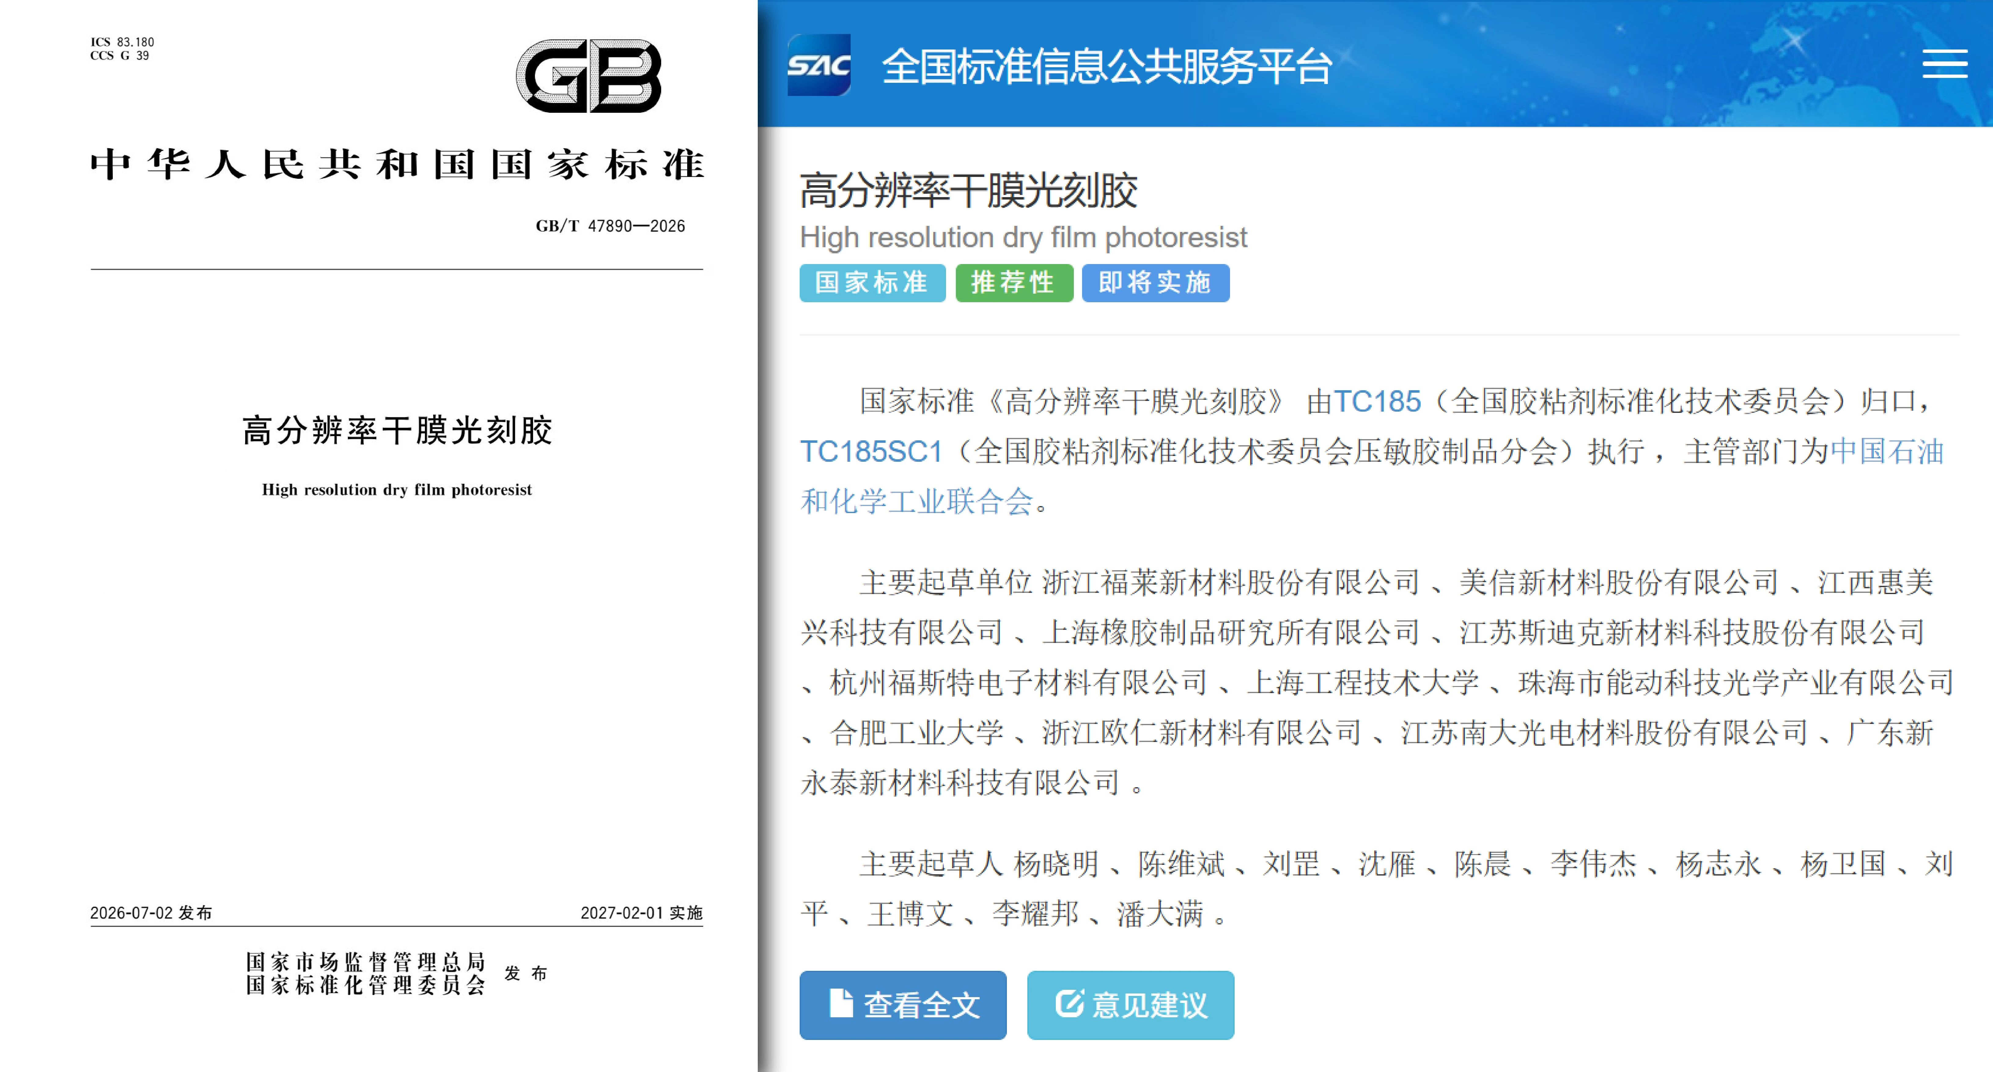The image size is (1993, 1072).
Task: Click the 即将实施 status tag
Action: (1155, 283)
